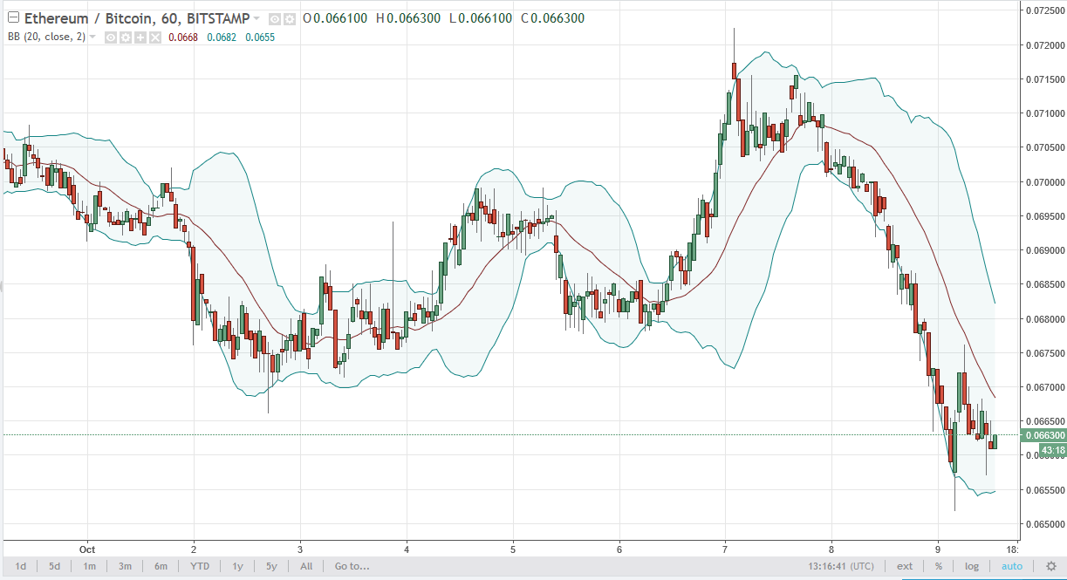Click the plus icon beside the BB indicator
Image resolution: width=1067 pixels, height=580 pixels.
[140, 38]
